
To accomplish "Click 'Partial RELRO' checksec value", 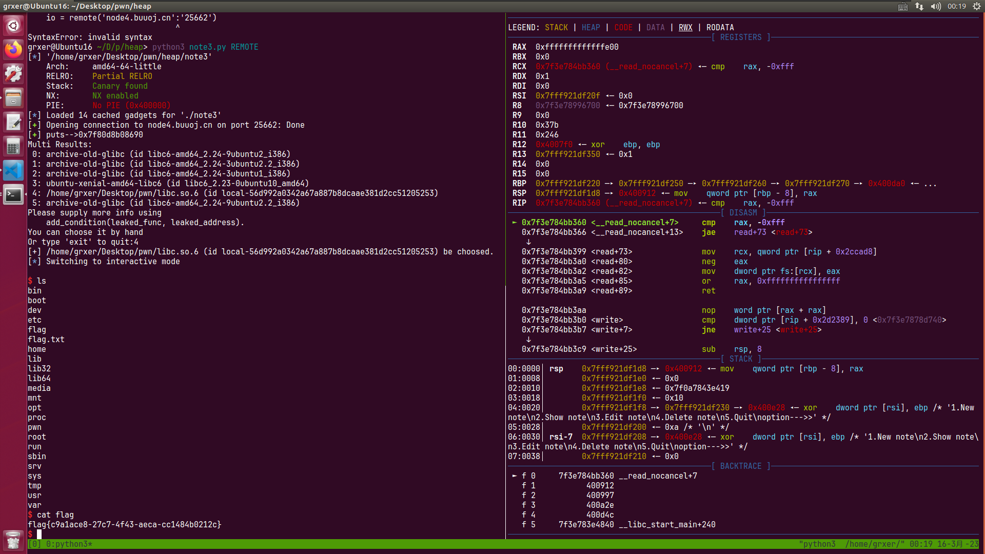I will pos(122,76).
